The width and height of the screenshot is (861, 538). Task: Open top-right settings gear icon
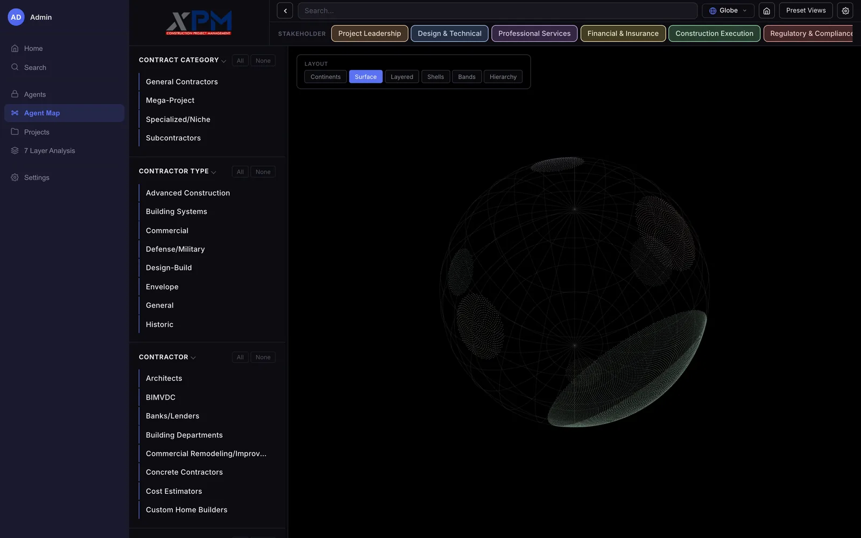845,11
